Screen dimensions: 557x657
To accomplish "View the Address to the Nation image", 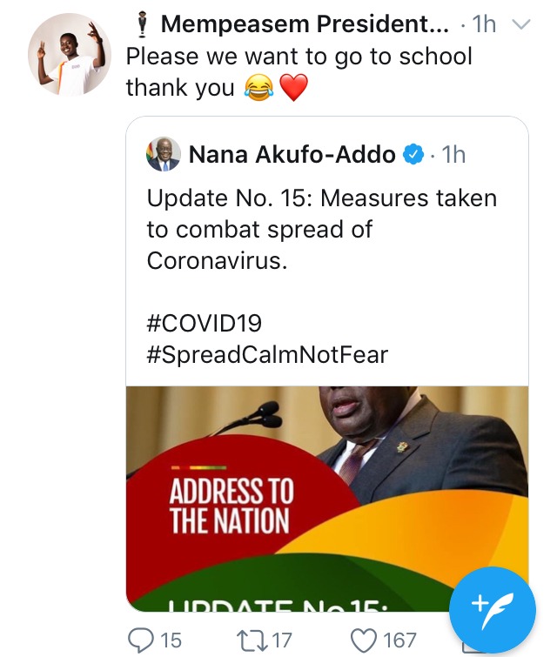I will pos(327,498).
